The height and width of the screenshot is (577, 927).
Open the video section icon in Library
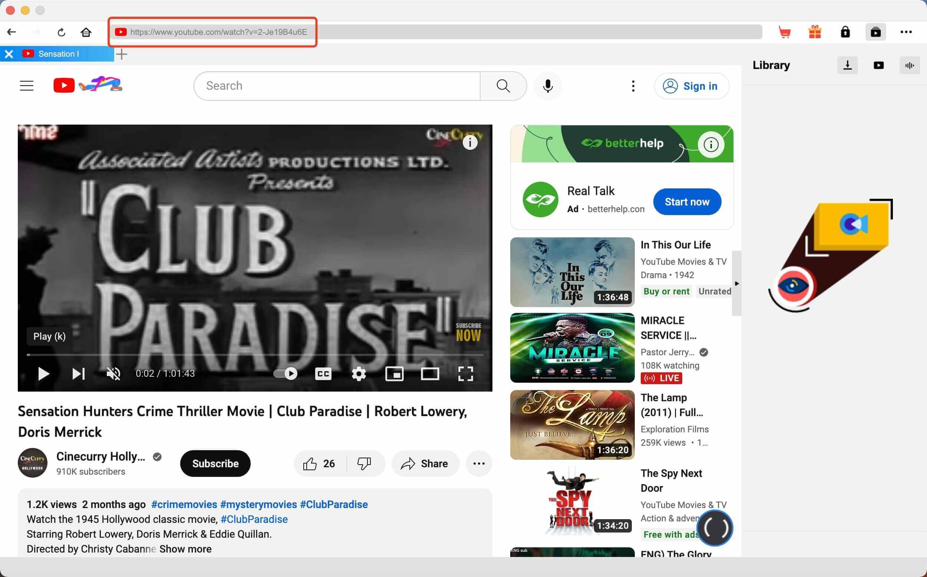[878, 65]
